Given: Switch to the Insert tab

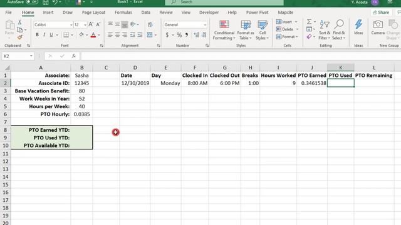Looking at the screenshot, I should pos(48,12).
